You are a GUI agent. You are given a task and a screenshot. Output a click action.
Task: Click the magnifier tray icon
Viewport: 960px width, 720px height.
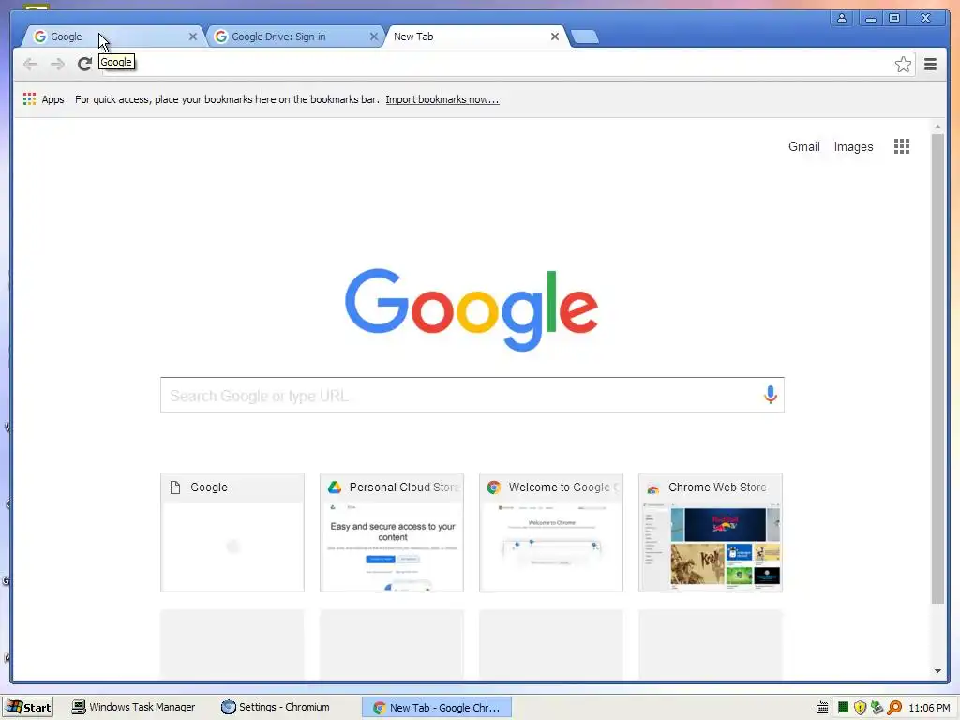click(x=894, y=708)
